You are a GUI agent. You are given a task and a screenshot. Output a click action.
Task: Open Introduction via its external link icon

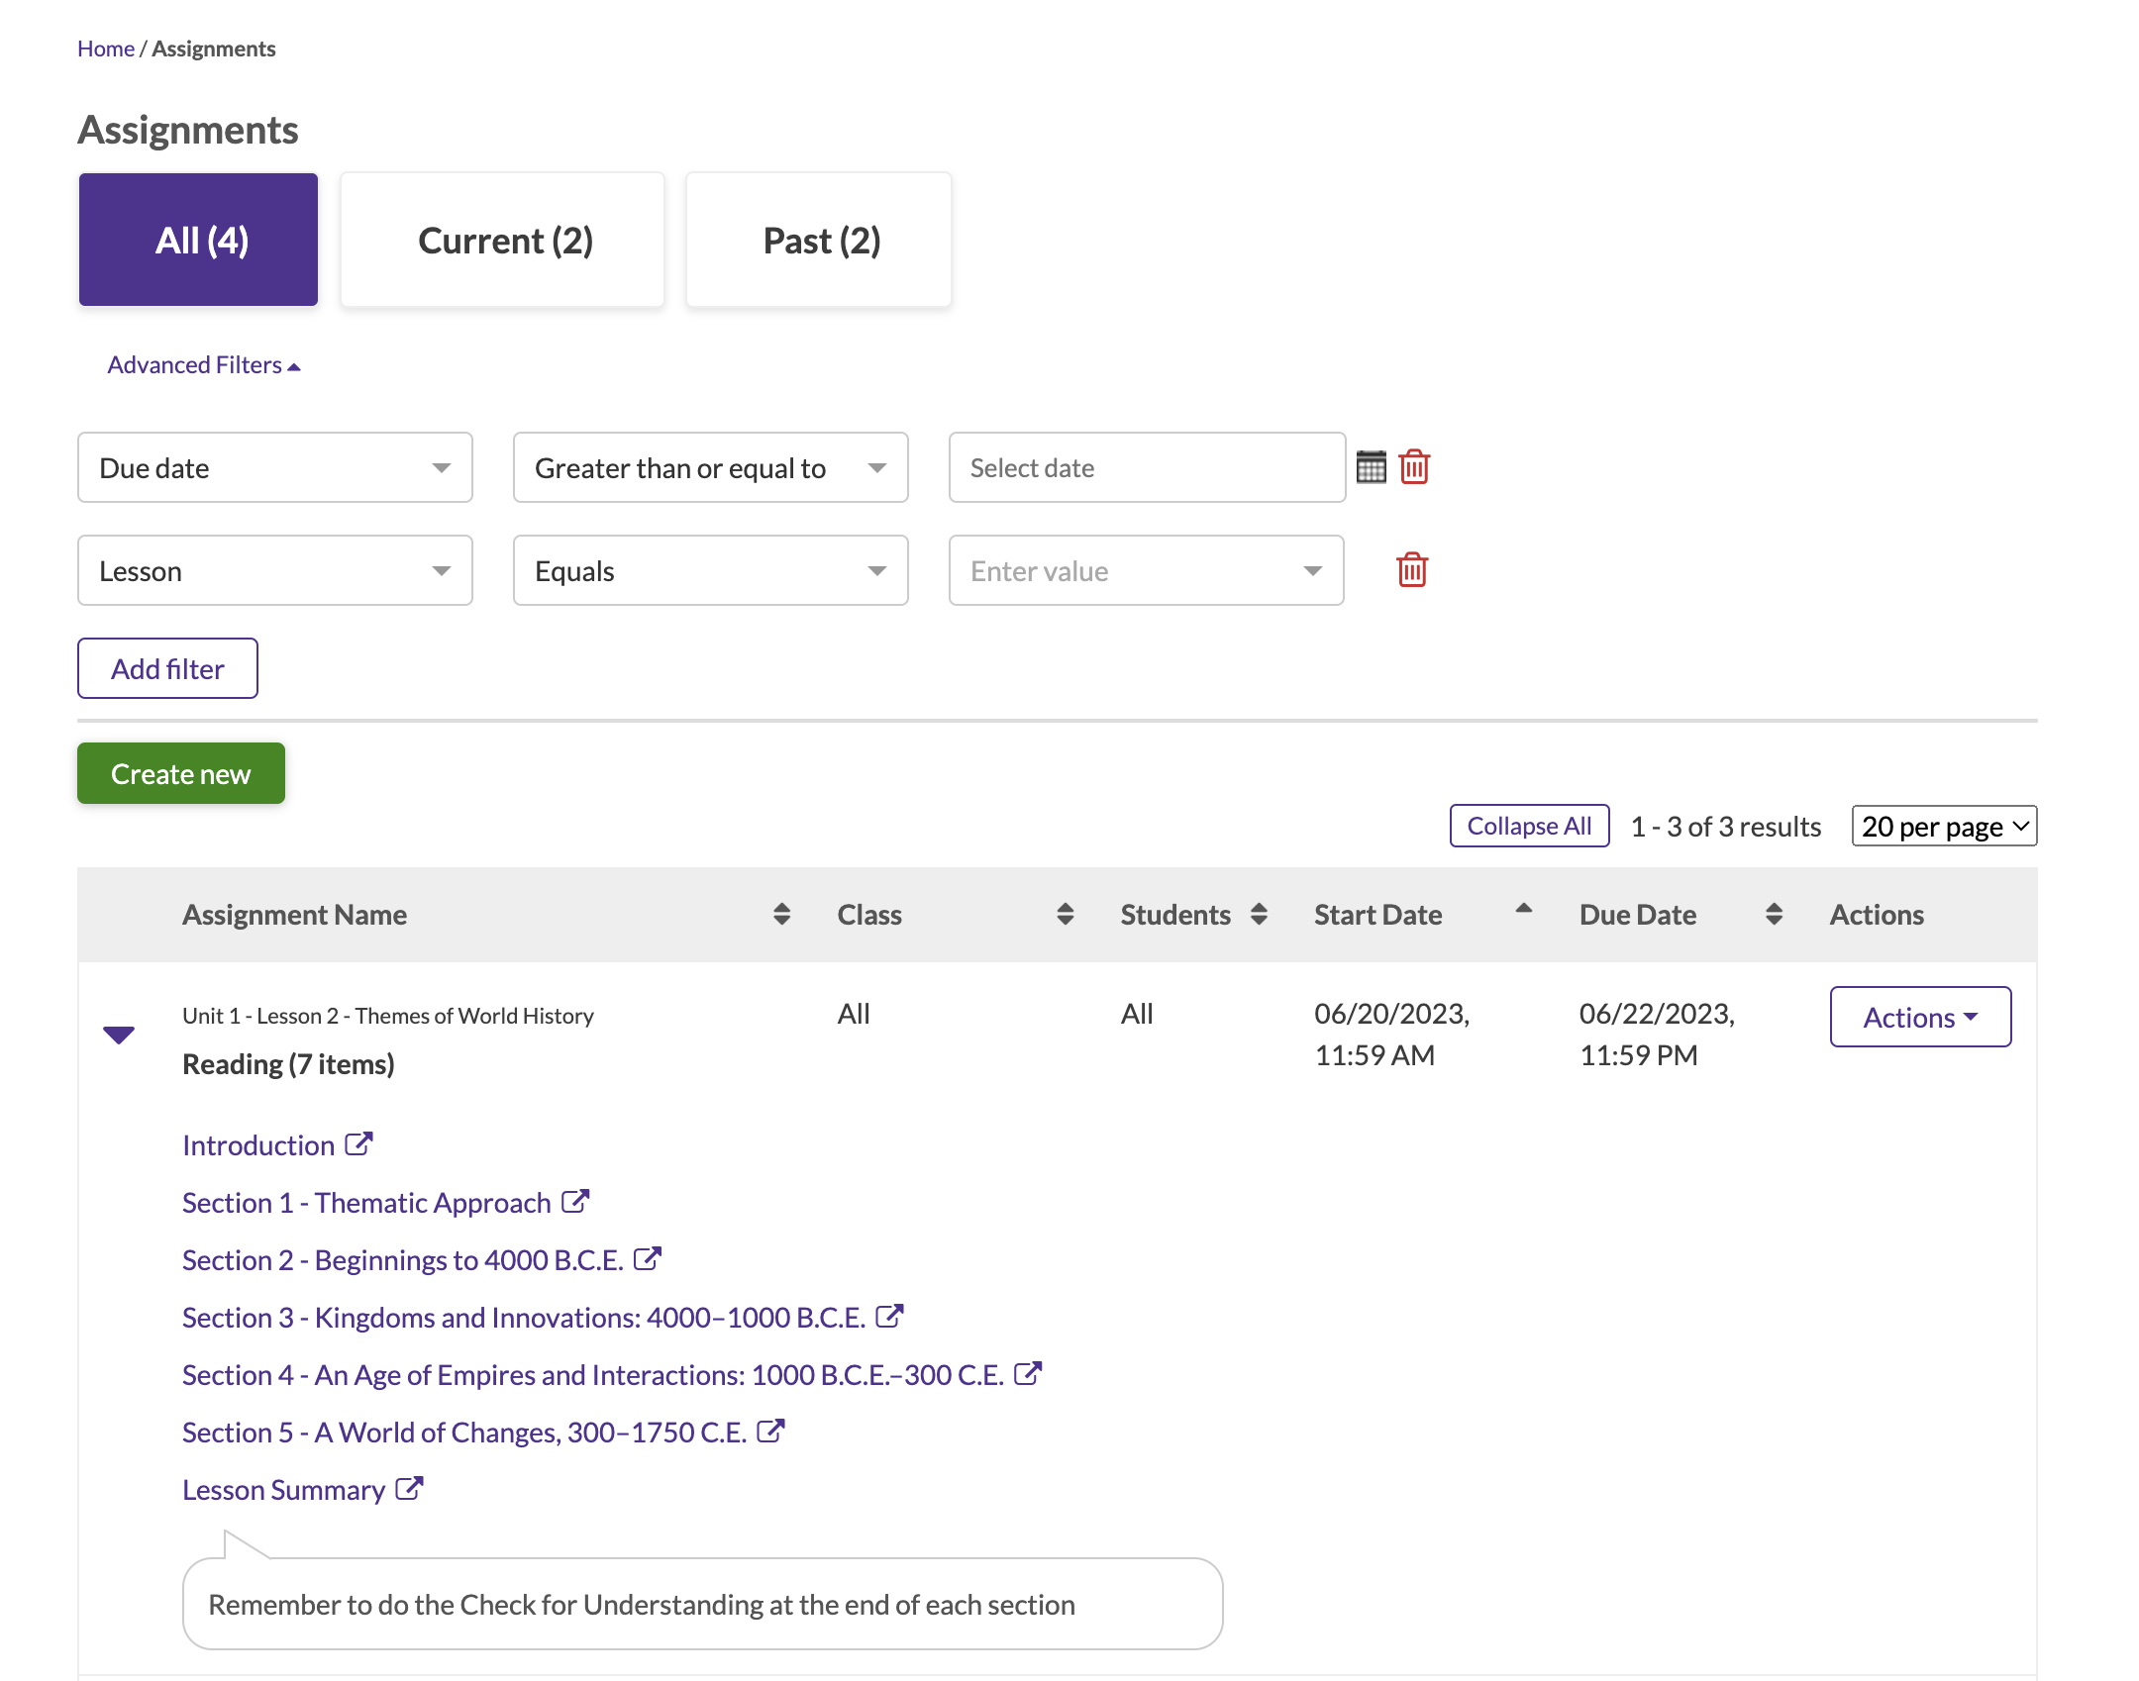pos(358,1144)
